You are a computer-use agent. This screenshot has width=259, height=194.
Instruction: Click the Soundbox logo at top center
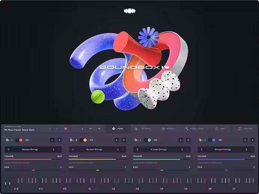point(129,11)
